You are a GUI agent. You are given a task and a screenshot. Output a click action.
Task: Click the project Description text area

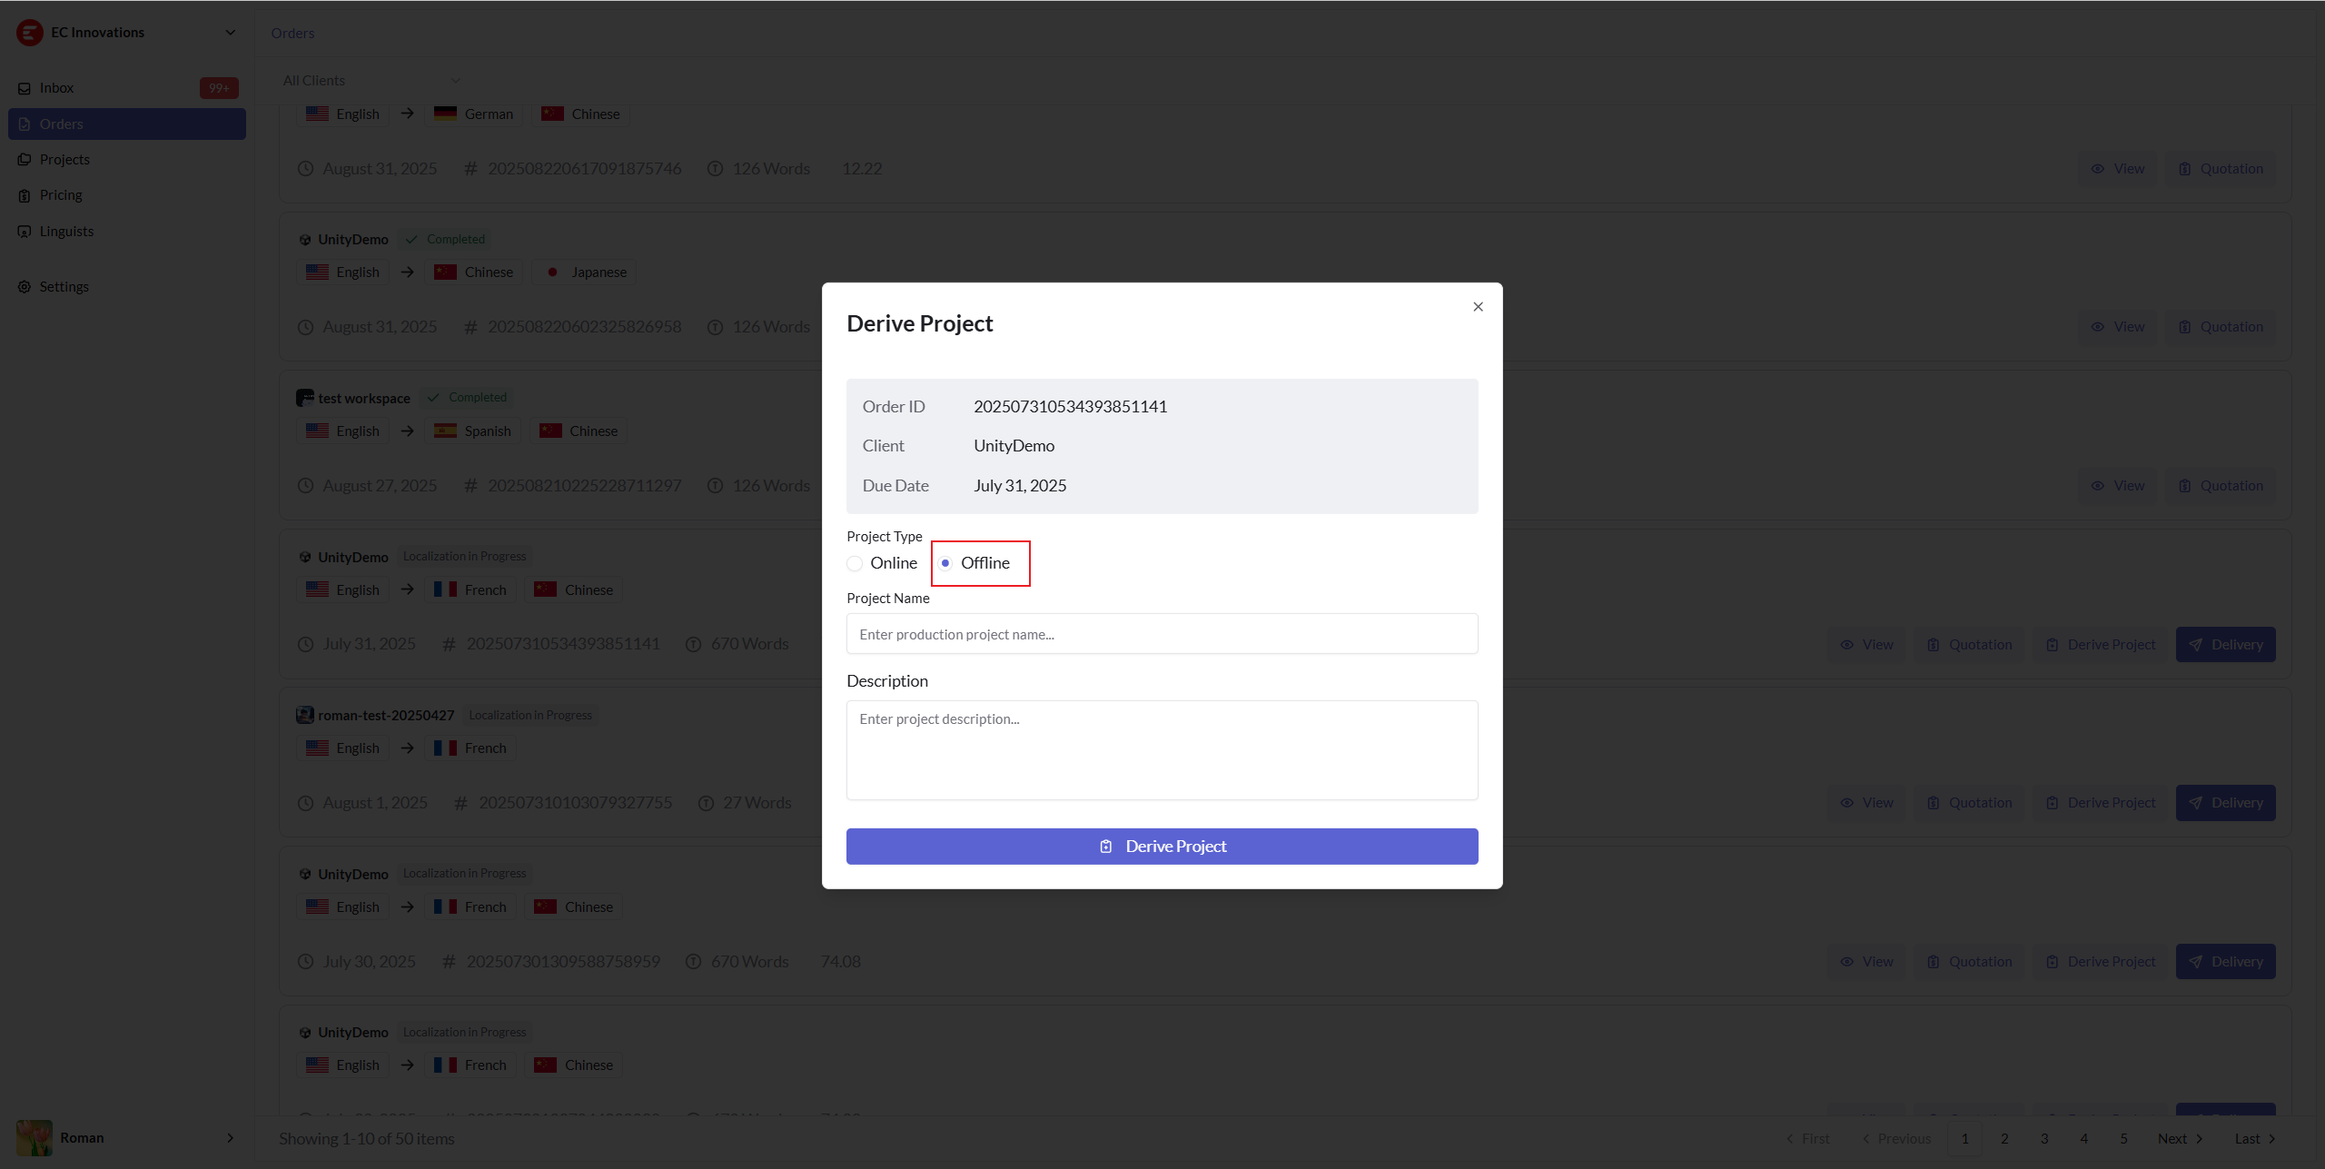click(1162, 749)
